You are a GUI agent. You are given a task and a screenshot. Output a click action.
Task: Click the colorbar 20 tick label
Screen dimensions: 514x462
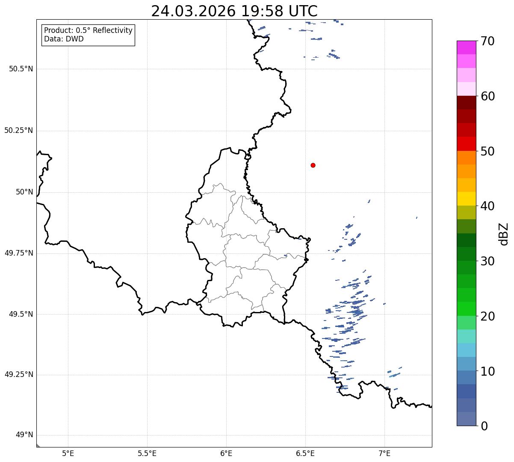point(487,316)
